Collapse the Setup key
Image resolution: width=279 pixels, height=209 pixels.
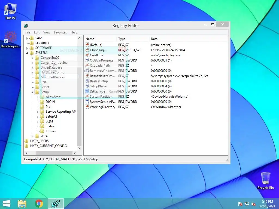(32, 92)
